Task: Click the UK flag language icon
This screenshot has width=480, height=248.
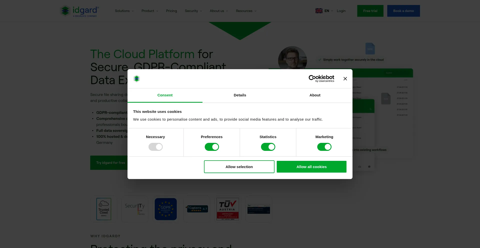Action: [x=319, y=11]
